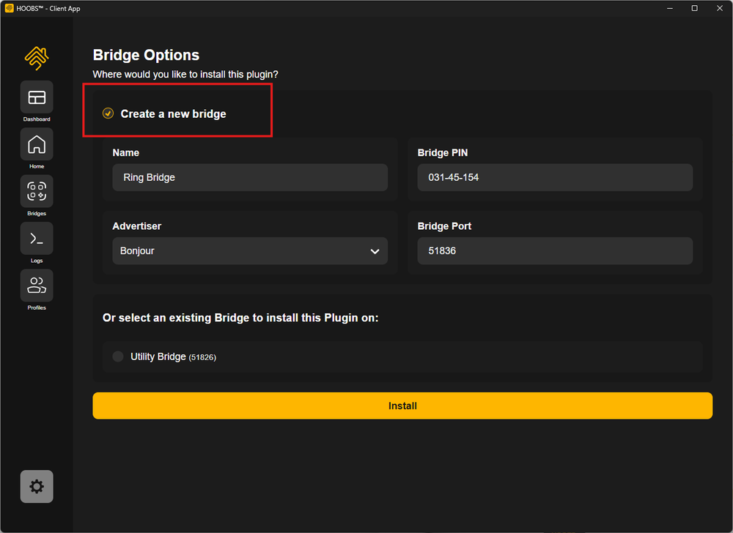
Task: Open the Logs terminal icon
Action: (x=37, y=239)
